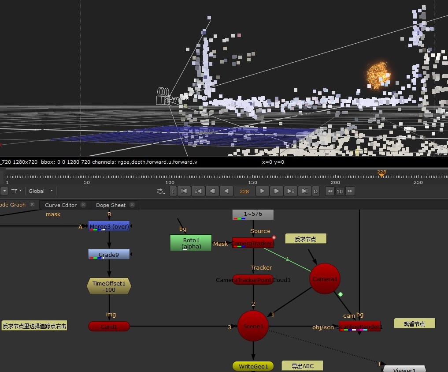Image resolution: width=448 pixels, height=372 pixels.
Task: Open the playback loop mode dropdown
Action: pyautogui.click(x=160, y=191)
